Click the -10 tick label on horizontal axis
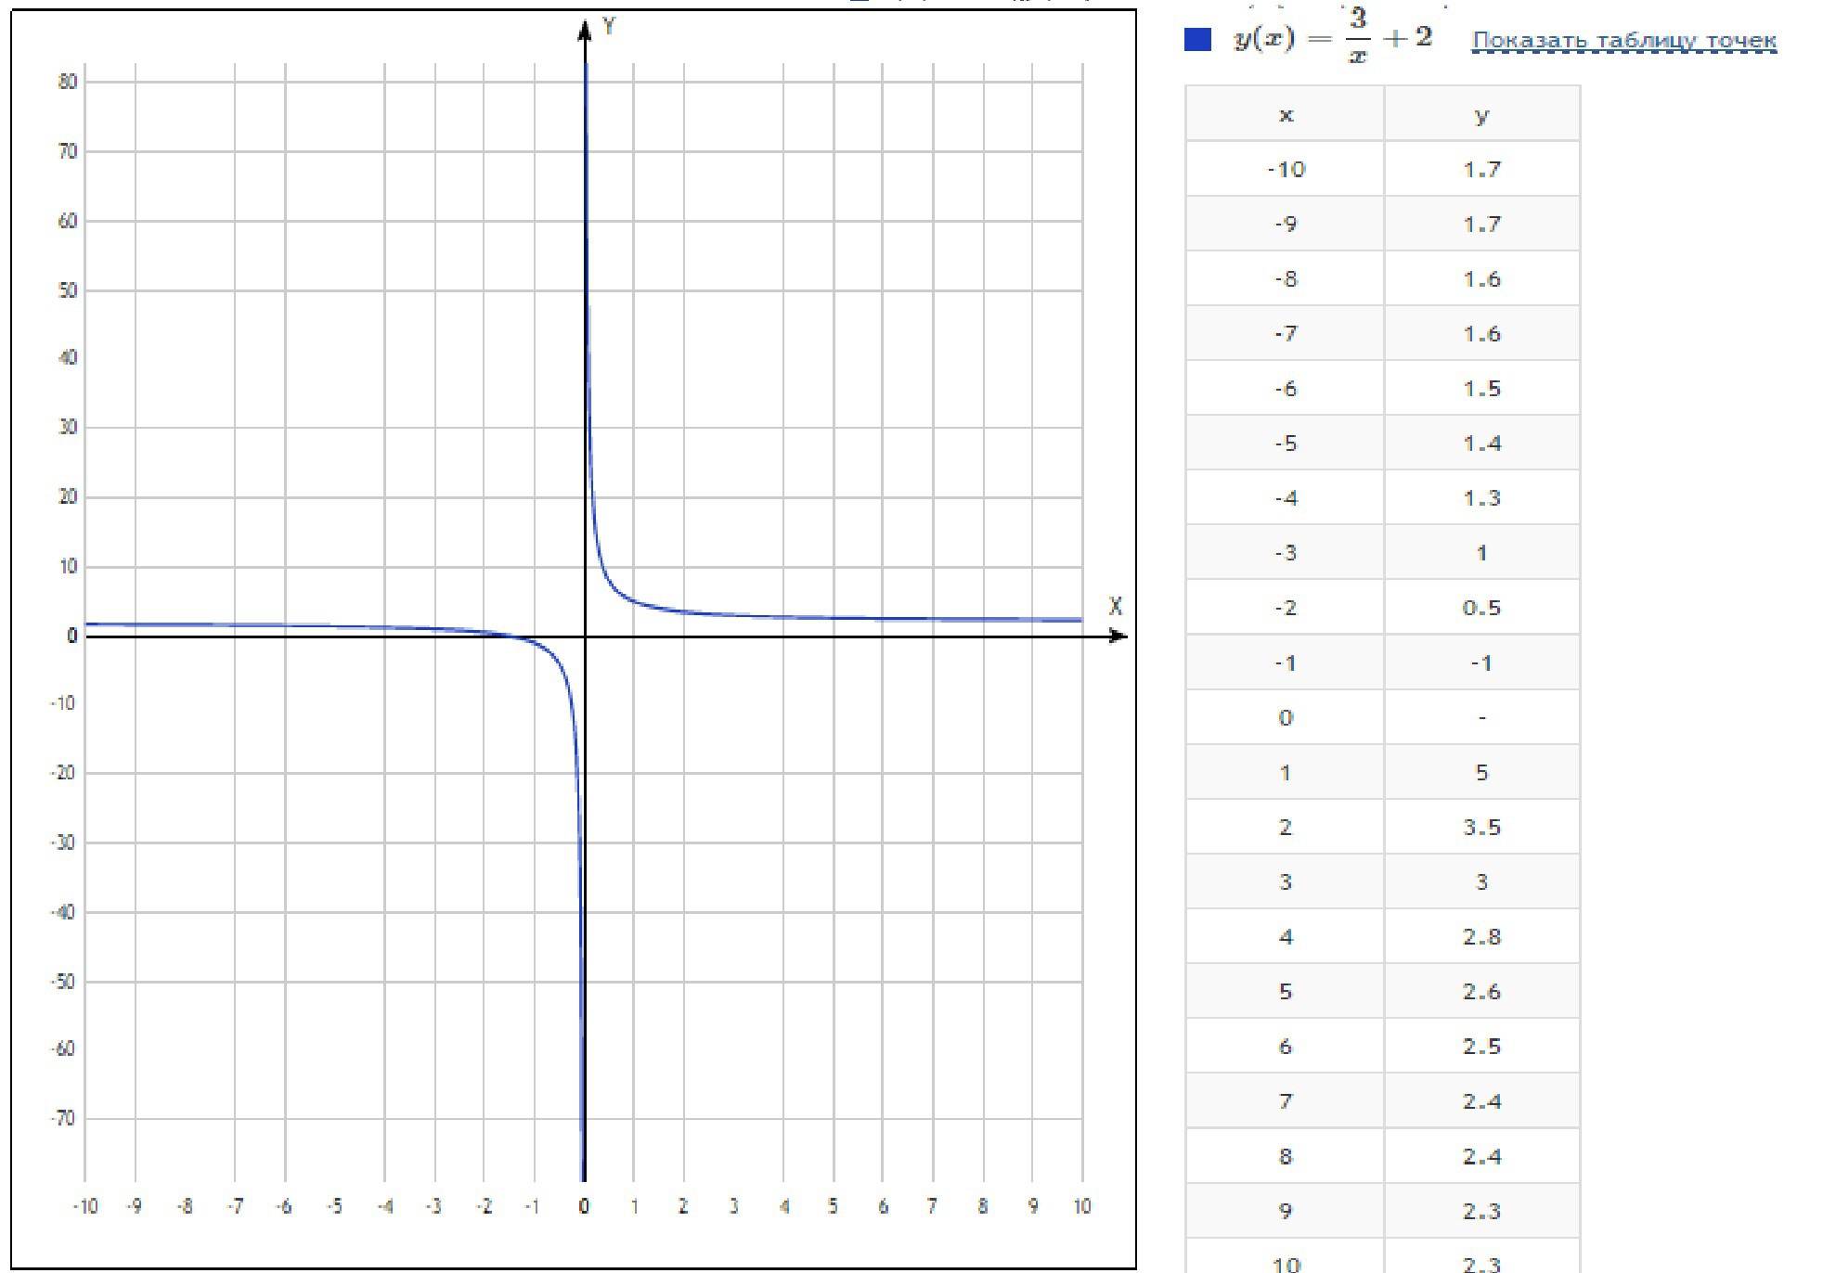The height and width of the screenshot is (1273, 1823). (x=84, y=1206)
